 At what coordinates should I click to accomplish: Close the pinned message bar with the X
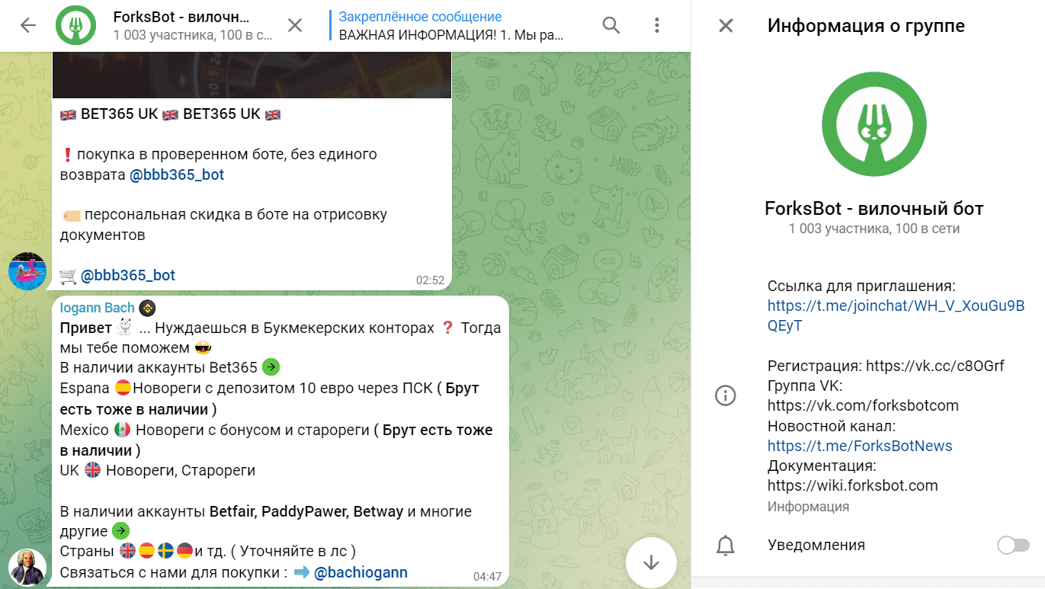[x=295, y=25]
